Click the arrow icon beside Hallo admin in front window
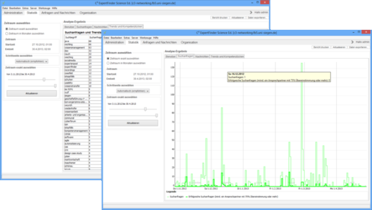Screen dimensions: 372x210 tap(352, 42)
